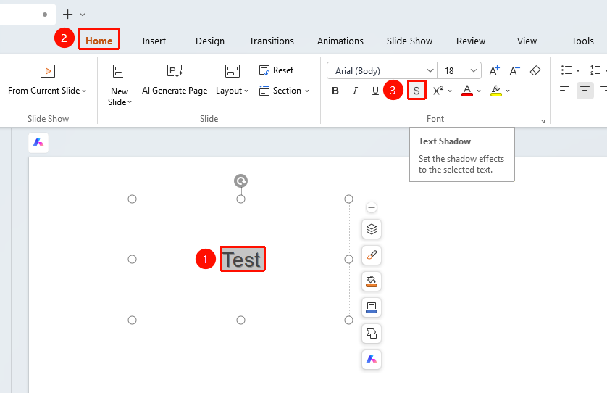The image size is (607, 393).
Task: Open AI tool at floating toolbar bottom
Action: [372, 360]
